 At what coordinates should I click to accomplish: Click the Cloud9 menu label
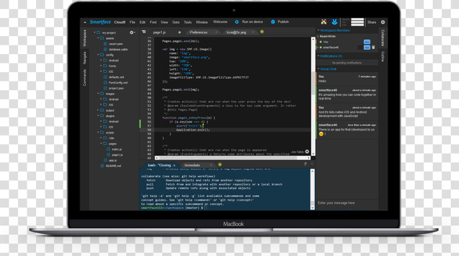[120, 22]
